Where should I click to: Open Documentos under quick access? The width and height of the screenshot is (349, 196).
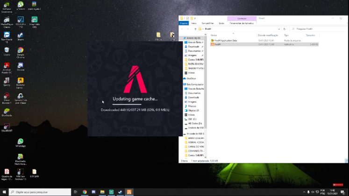pyautogui.click(x=193, y=51)
